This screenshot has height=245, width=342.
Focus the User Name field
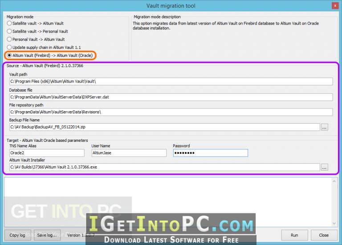pos(129,153)
